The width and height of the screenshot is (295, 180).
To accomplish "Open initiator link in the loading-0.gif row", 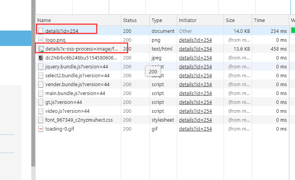I will (x=195, y=129).
